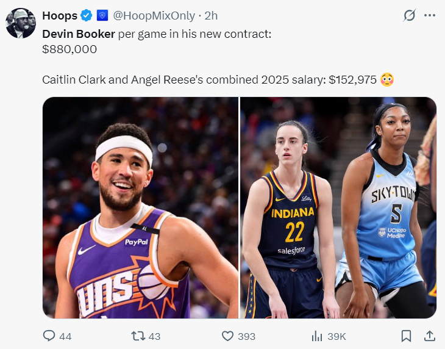This screenshot has height=349, width=445.
Task: Open the 2h timestamp link
Action: point(211,16)
